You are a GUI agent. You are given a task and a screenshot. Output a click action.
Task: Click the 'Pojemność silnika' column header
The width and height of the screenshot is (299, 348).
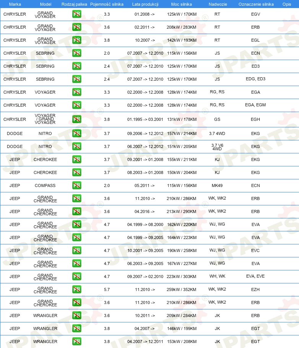pyautogui.click(x=107, y=4)
